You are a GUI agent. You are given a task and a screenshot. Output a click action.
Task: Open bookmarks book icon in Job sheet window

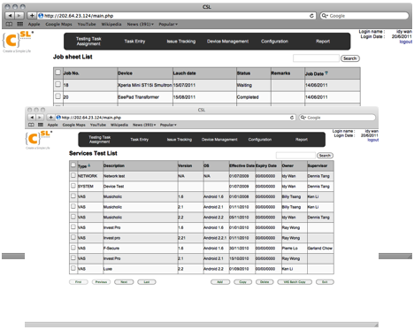pos(10,24)
